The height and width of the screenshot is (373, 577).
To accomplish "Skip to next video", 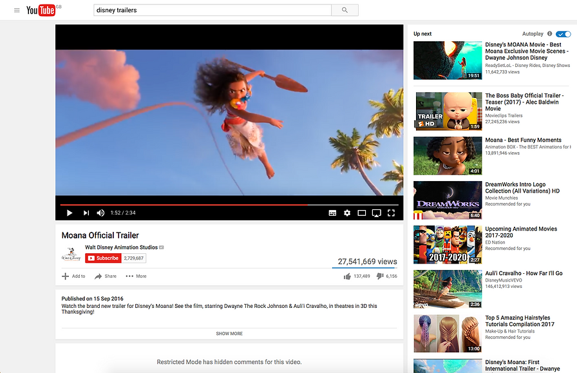I will tap(86, 213).
